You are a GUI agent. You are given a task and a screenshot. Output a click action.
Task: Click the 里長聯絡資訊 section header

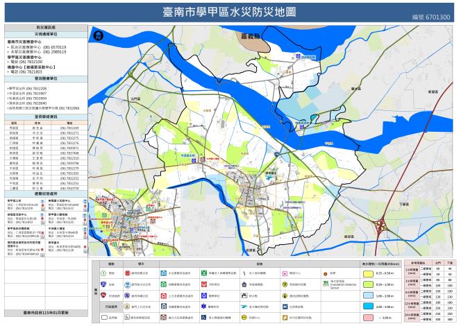pyautogui.click(x=45, y=117)
